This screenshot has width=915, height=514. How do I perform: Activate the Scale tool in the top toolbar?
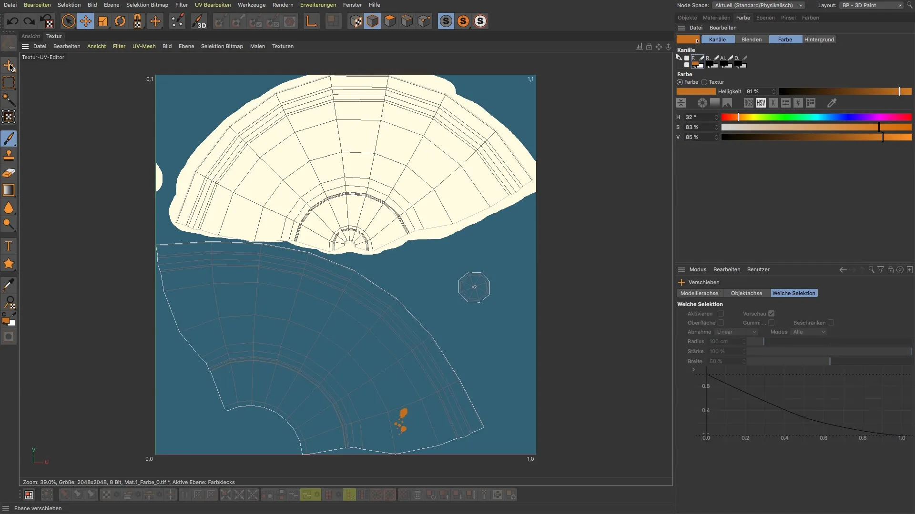[x=103, y=21]
